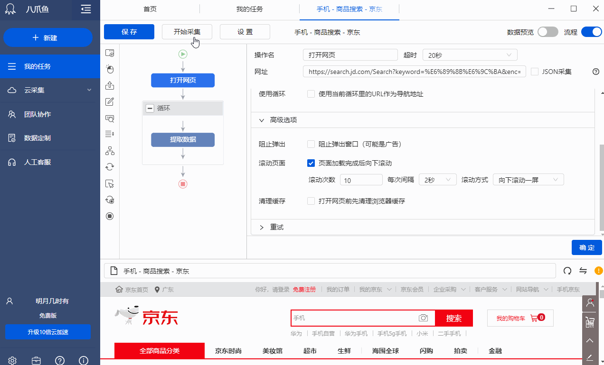
Task: Expand the 重试 section
Action: pos(262,228)
